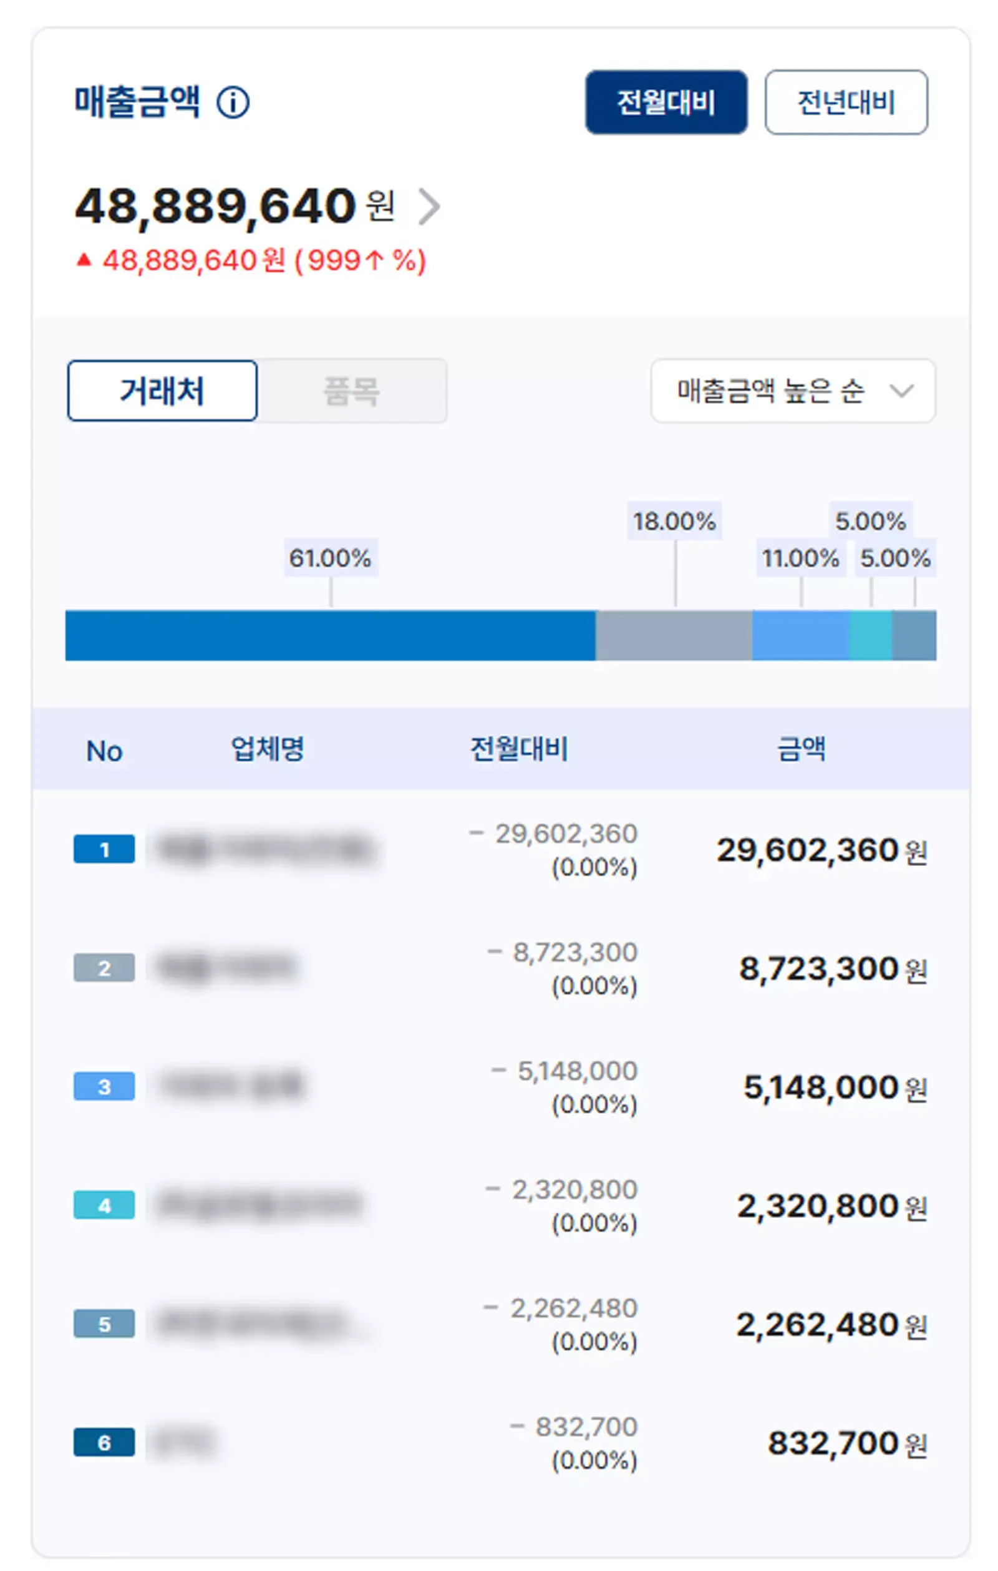Click the 61.00% percentage label

point(331,558)
